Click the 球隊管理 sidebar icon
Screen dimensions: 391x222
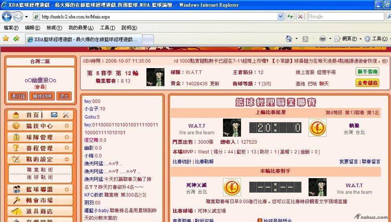pos(16,137)
